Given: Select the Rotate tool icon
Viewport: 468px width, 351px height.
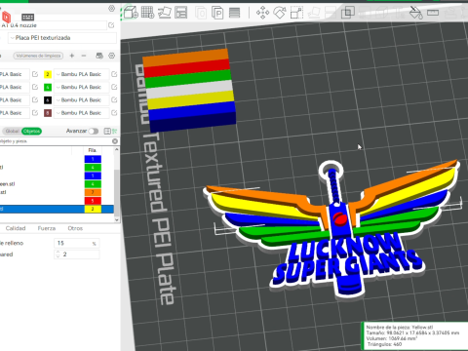Looking at the screenshot, I should [x=280, y=13].
